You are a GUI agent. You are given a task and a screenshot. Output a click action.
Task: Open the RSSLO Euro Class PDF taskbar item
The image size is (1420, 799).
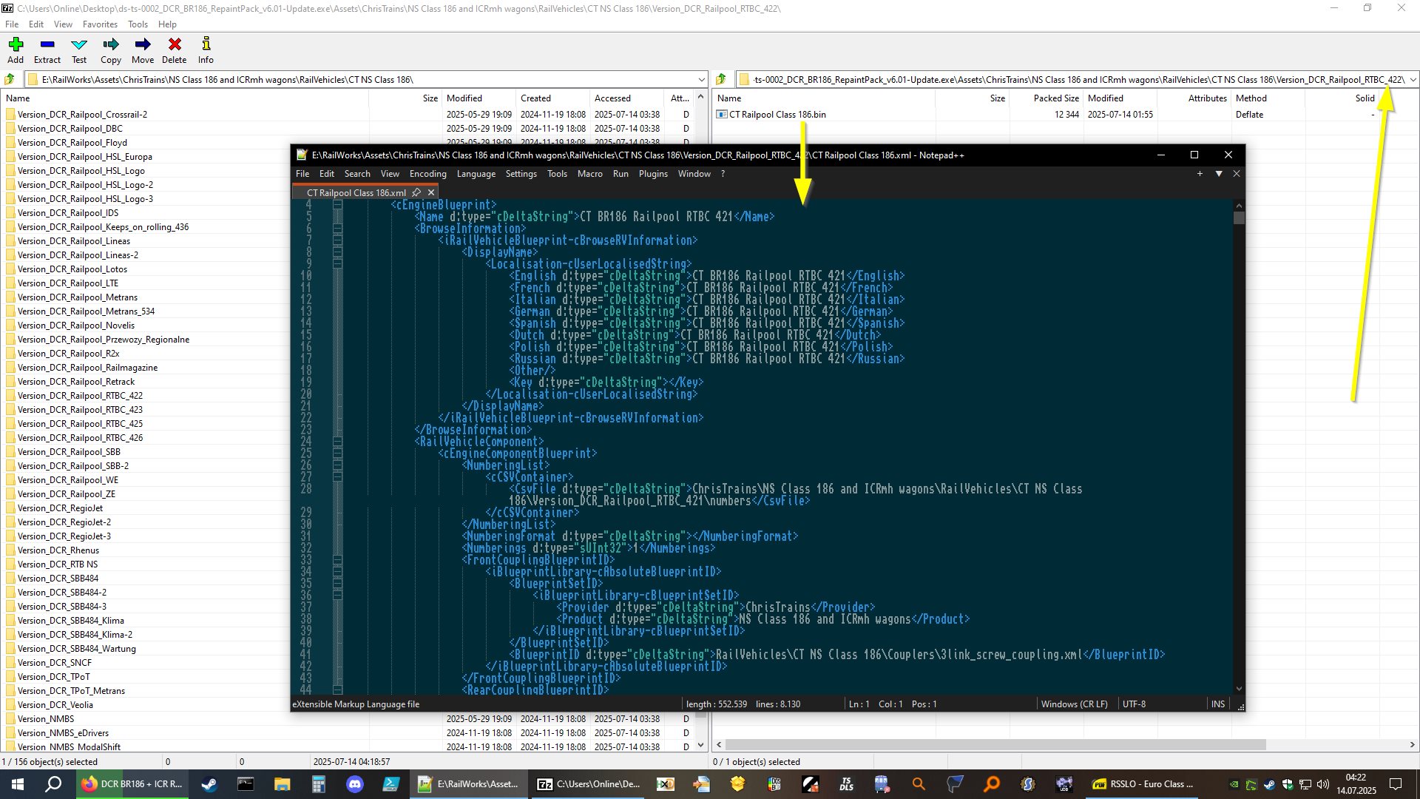[1144, 784]
